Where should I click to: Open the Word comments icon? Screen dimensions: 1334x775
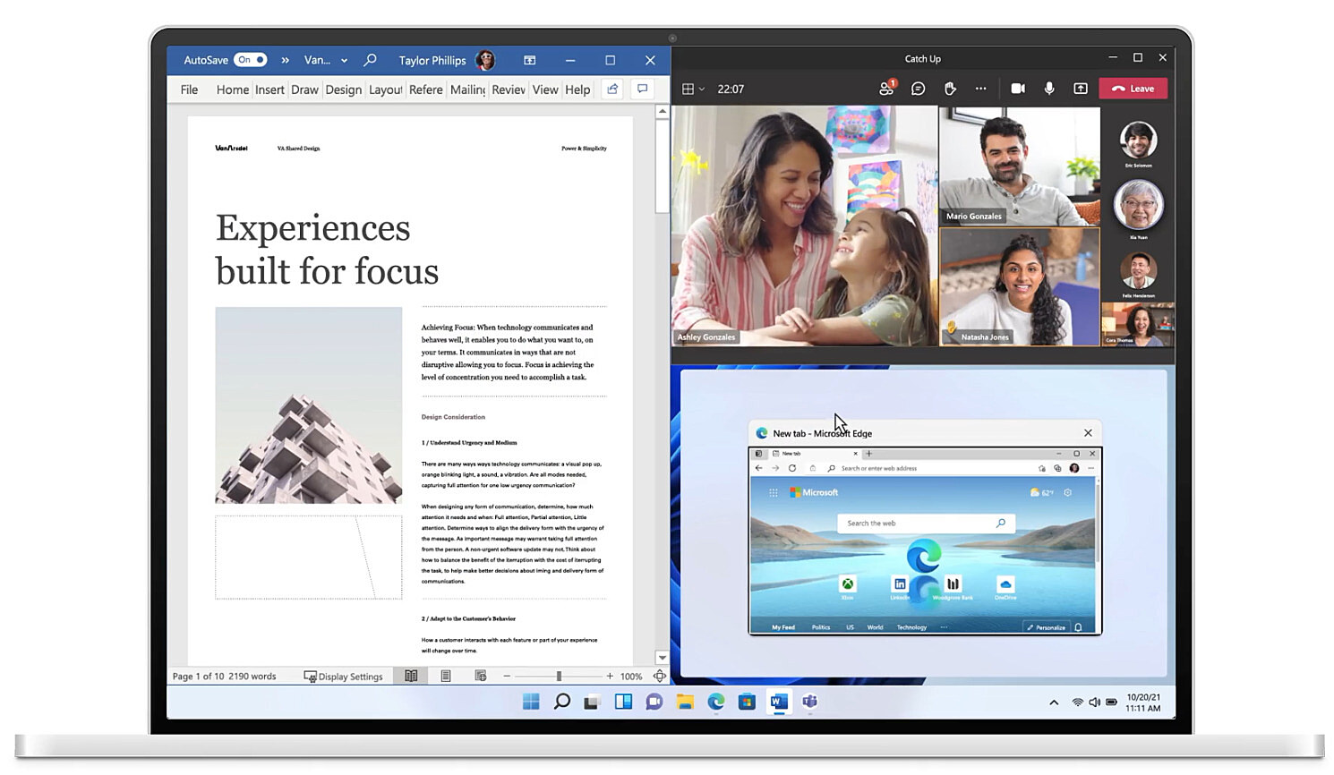(642, 89)
